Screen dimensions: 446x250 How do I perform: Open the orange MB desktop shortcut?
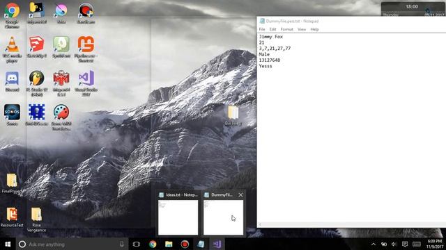pos(86,45)
